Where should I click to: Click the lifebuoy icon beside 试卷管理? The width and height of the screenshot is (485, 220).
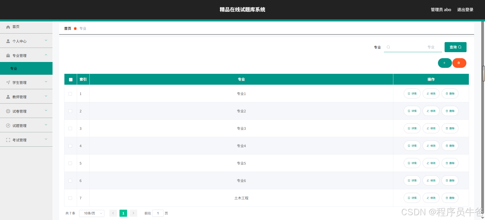[8, 111]
